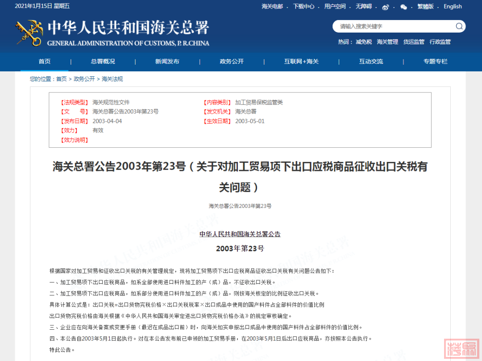The width and height of the screenshot is (482, 361).
Task: Click the site title 中华人民共和国海关总署
Action: (x=129, y=28)
